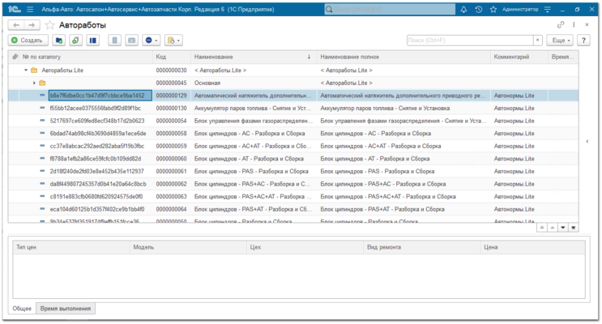Viewport: 602px width, 324px height.
Task: Jump to the list end arrow
Action: point(573,228)
